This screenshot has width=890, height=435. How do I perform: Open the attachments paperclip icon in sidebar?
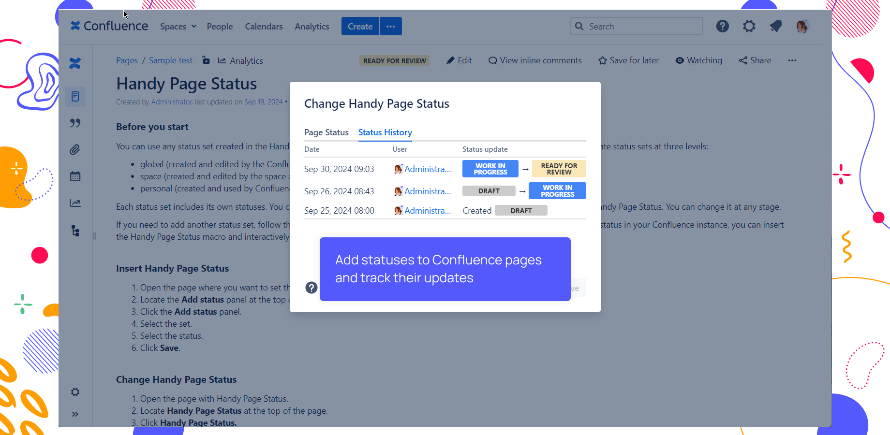pos(75,150)
